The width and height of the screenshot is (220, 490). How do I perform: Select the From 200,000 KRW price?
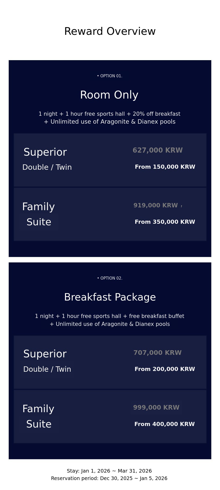pos(165,369)
